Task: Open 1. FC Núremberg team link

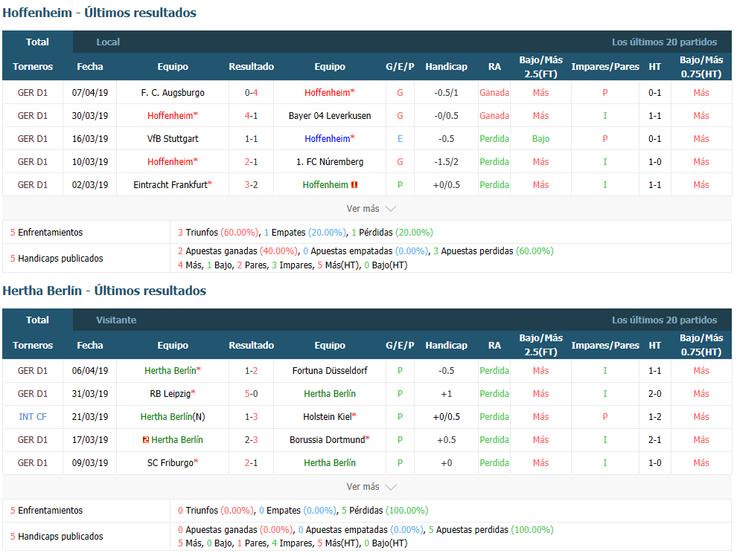Action: [x=330, y=162]
